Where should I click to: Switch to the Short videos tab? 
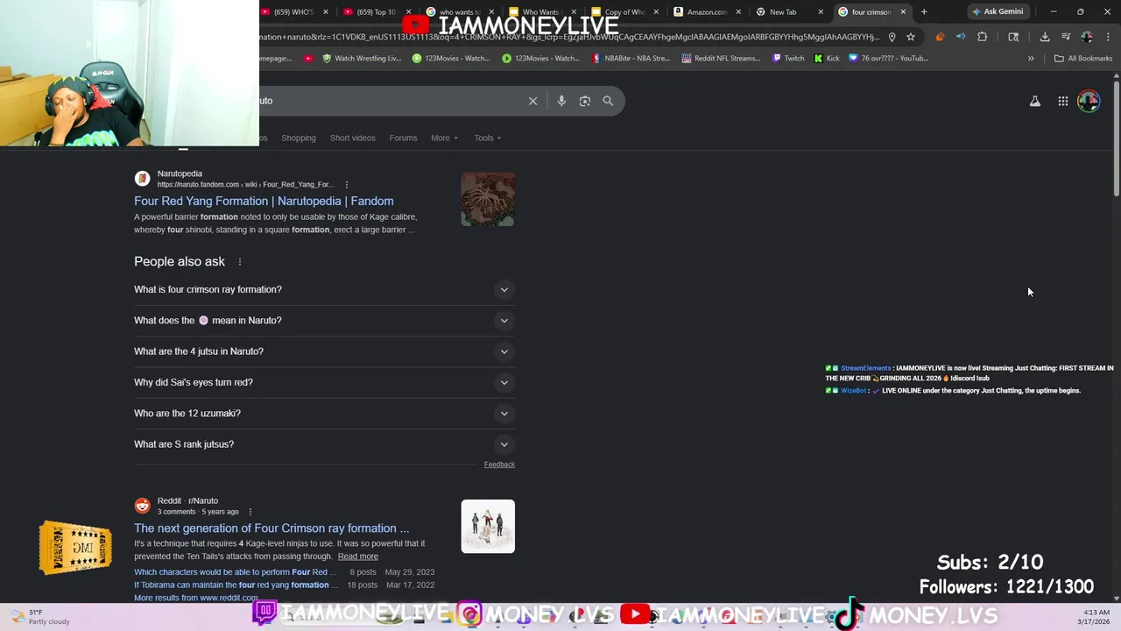[352, 138]
